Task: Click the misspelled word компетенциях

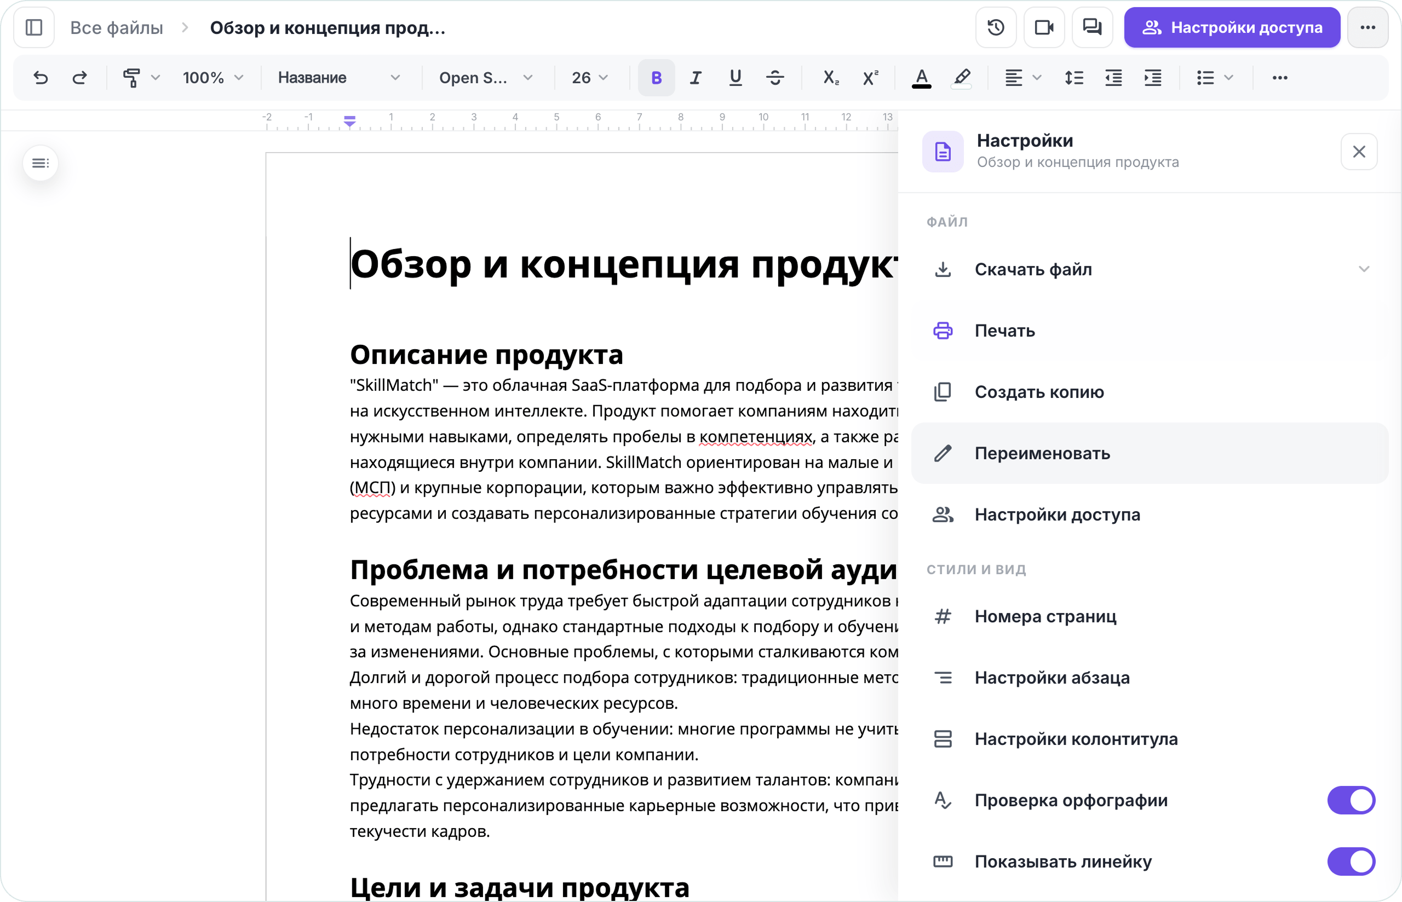Action: coord(756,437)
